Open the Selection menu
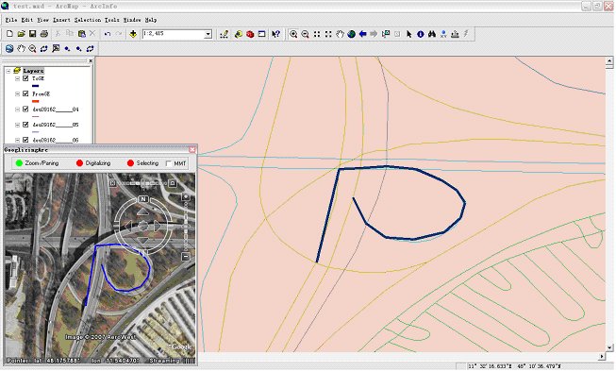 [x=88, y=20]
